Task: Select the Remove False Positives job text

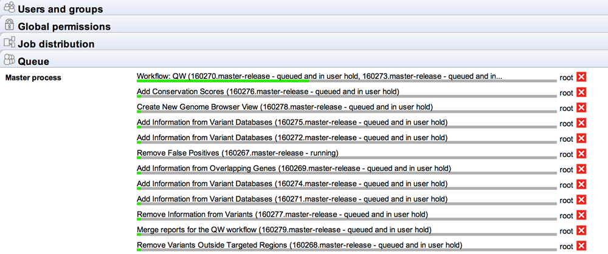Action: [237, 153]
